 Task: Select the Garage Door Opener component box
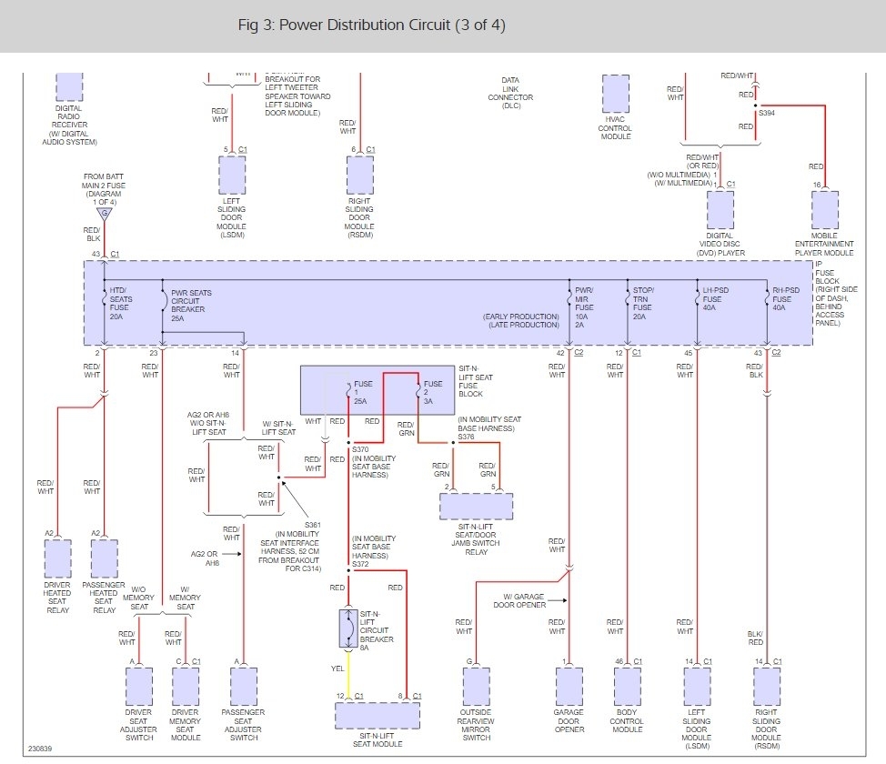[569, 686]
